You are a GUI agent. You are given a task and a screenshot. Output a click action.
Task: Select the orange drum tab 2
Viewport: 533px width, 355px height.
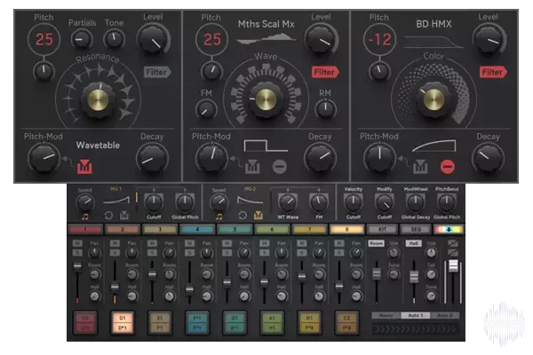click(x=123, y=230)
